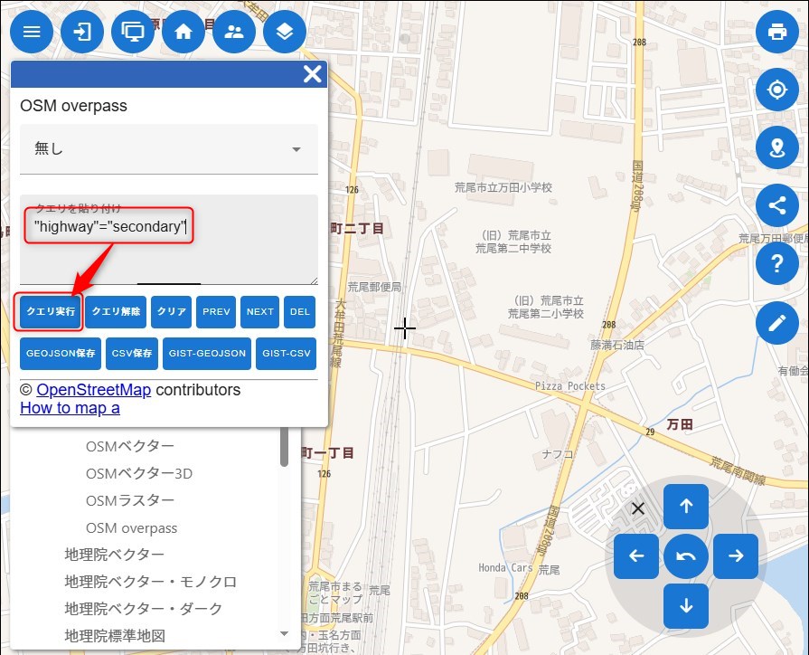
Task: Select OSM overpass layer in list
Action: (x=131, y=527)
